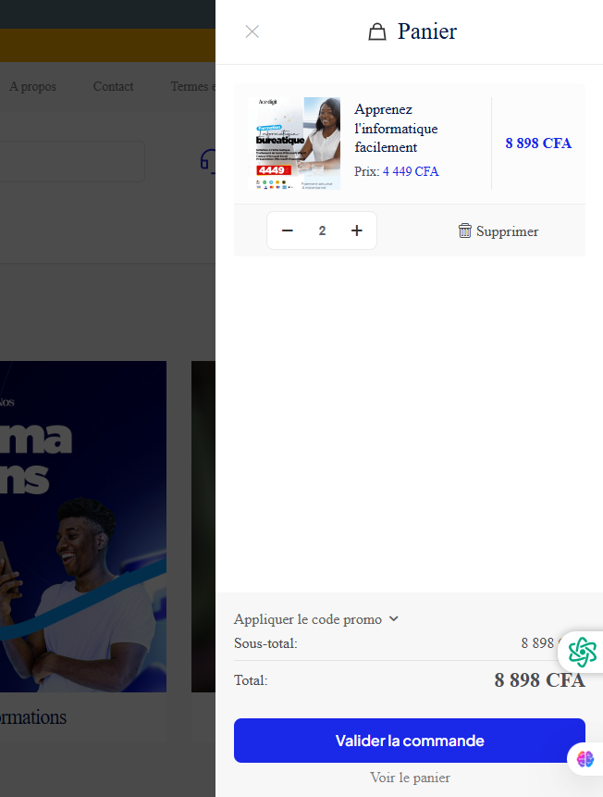The height and width of the screenshot is (797, 603).
Task: Go to the A propos menu item
Action: pos(33,86)
